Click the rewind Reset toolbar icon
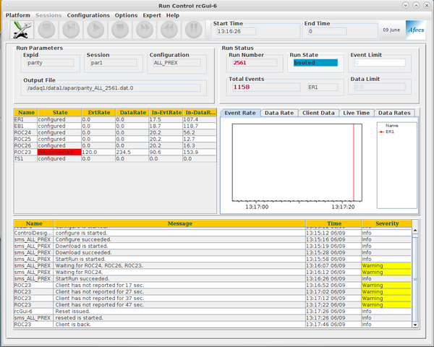The image size is (434, 347). [169, 29]
